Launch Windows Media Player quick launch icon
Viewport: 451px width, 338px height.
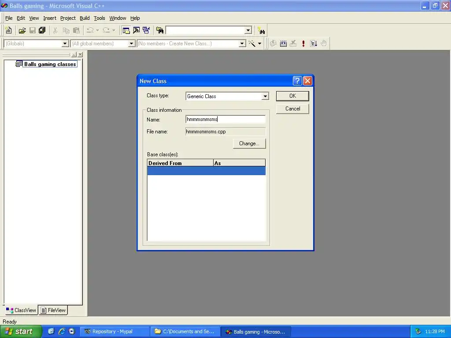point(72,331)
